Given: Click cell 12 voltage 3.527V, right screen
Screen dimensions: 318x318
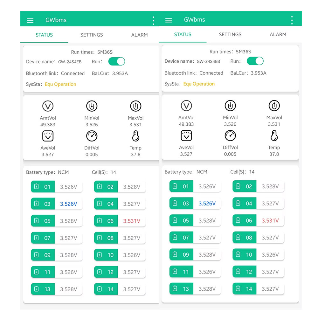Looking at the screenshot, I should (270, 272).
